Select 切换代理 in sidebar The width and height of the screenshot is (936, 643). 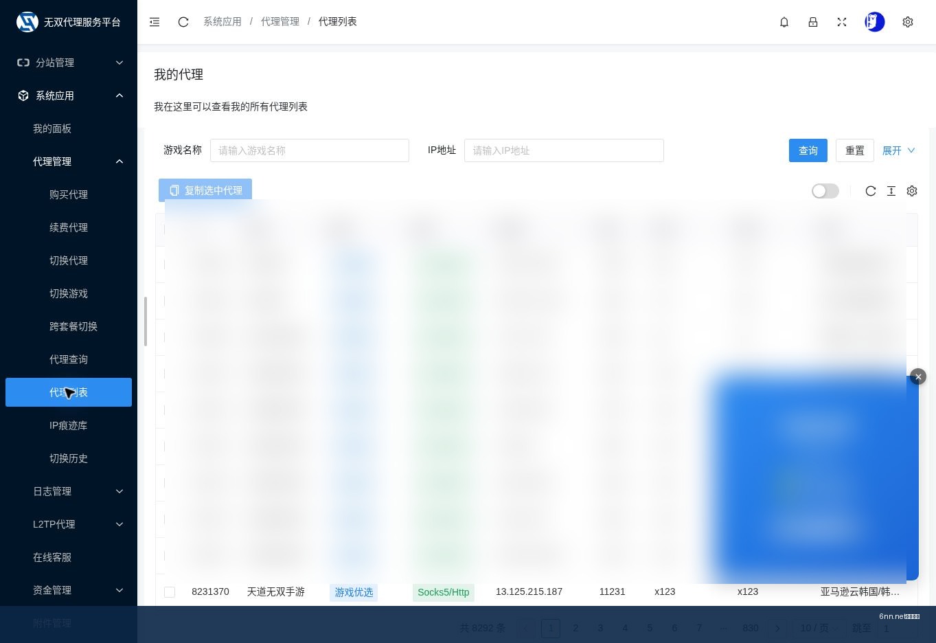[69, 260]
